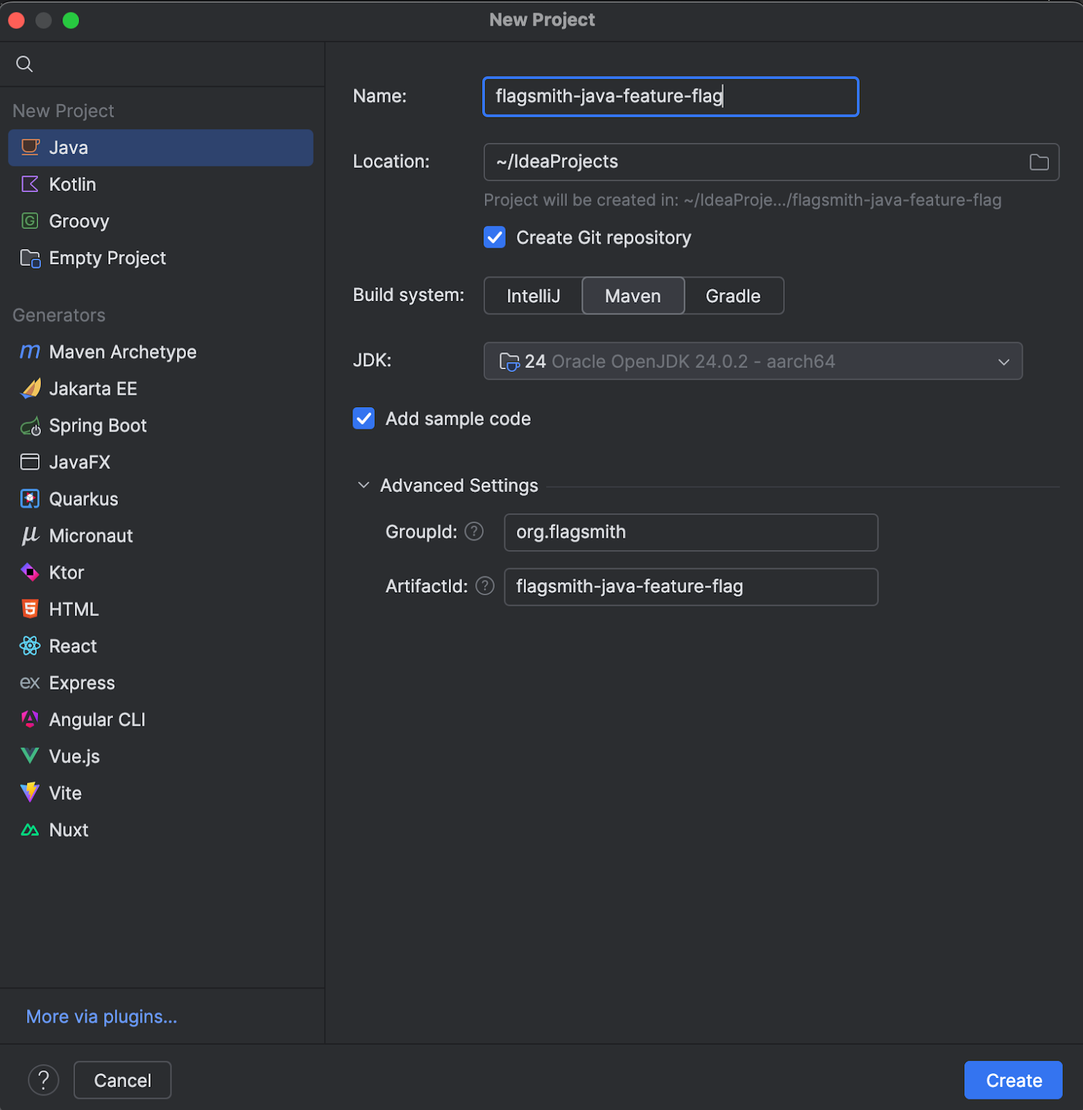Collapse Advanced Settings section
1083x1110 pixels.
[364, 486]
